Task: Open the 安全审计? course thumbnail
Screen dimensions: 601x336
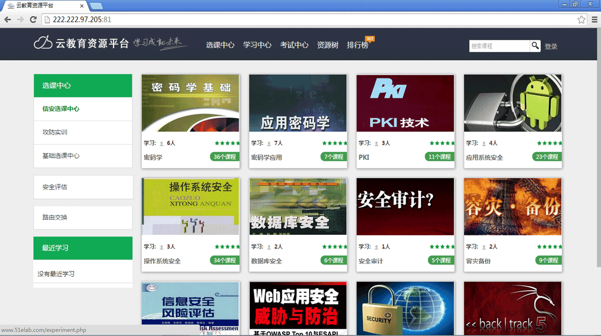Action: (405, 206)
